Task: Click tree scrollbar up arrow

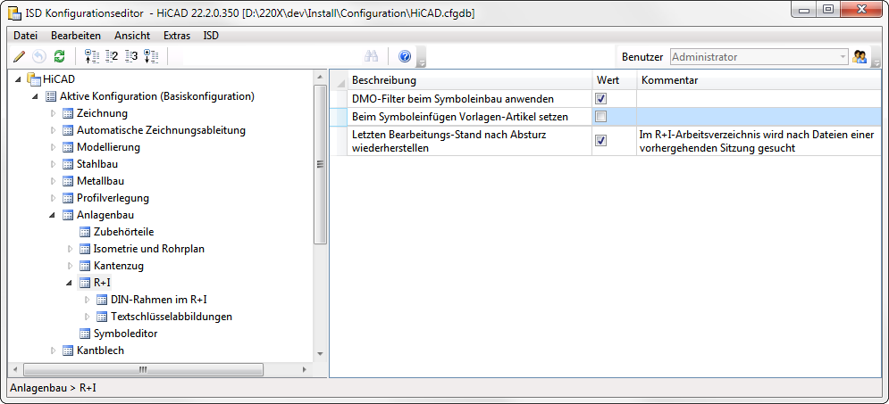Action: (x=320, y=76)
